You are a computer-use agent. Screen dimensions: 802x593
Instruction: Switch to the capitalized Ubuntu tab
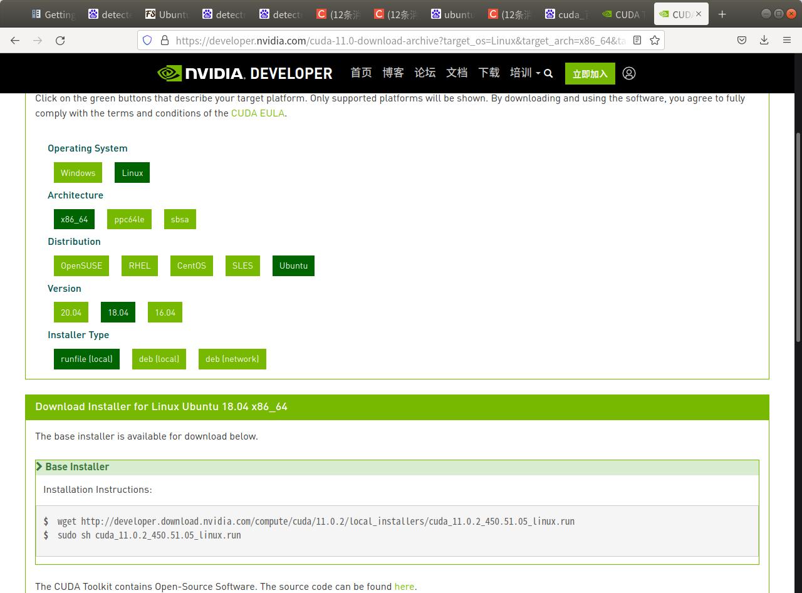(x=167, y=14)
